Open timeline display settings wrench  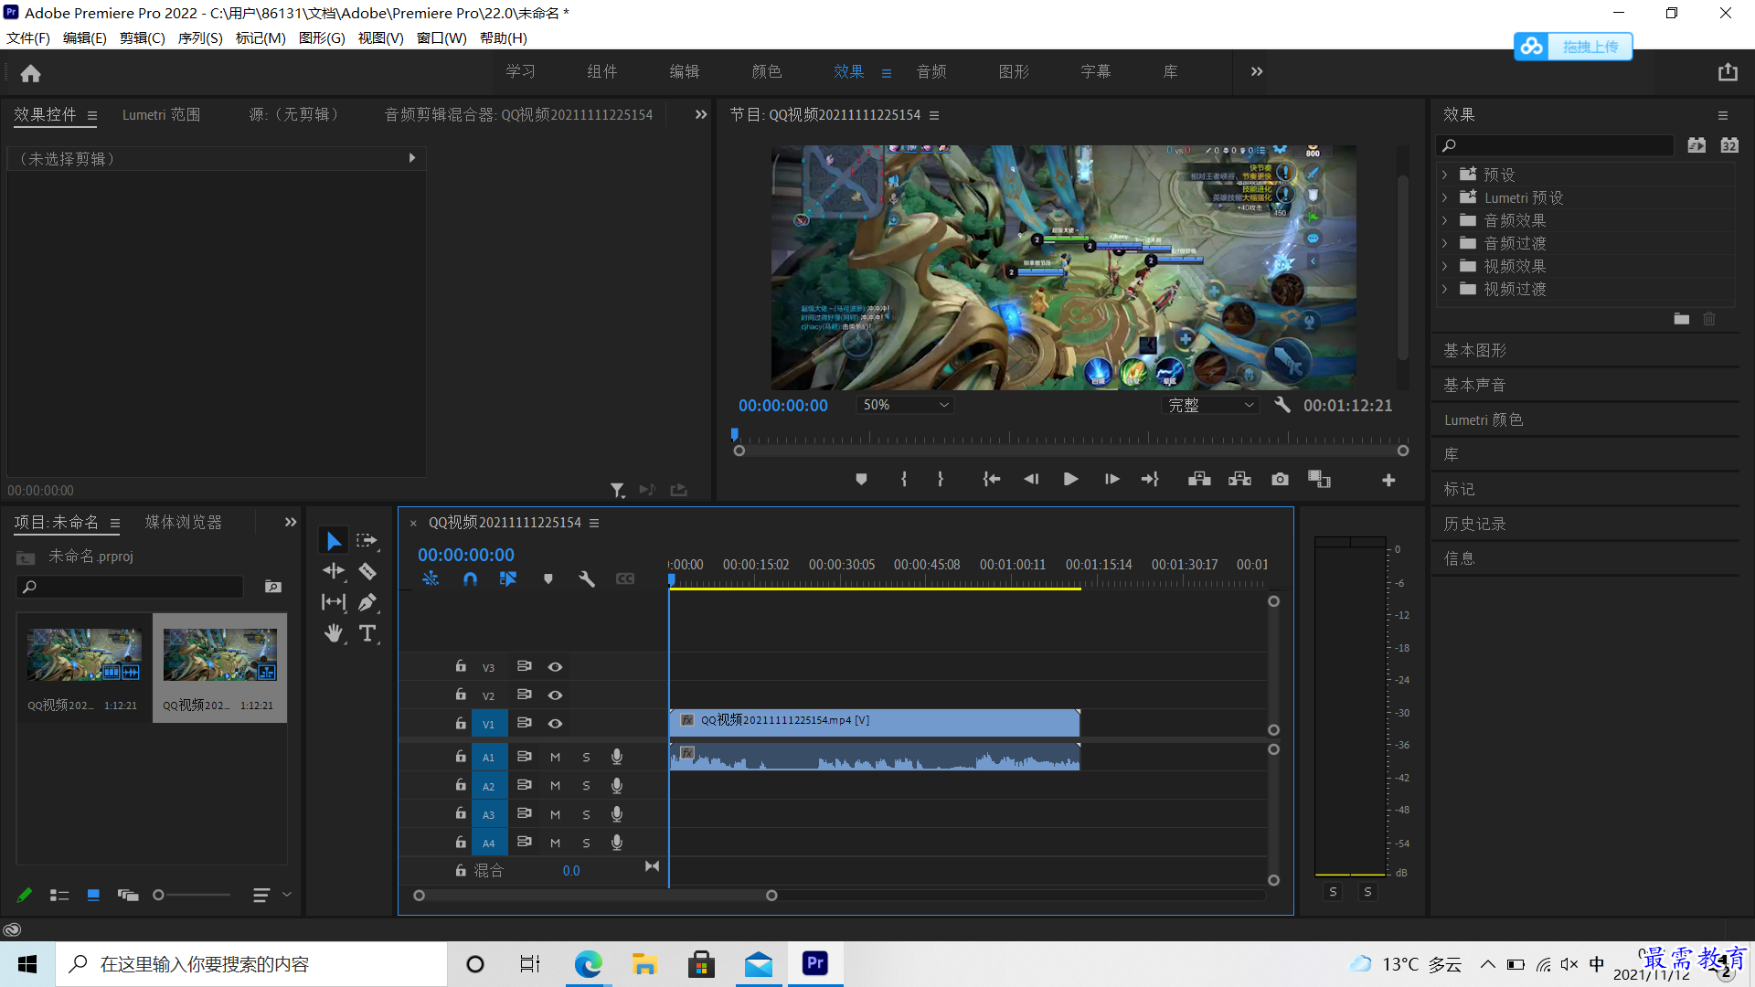(587, 578)
